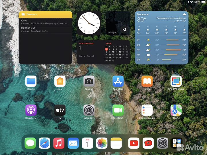Open the App Store
Image resolution: width=207 pixels, height=155 pixels.
pyautogui.click(x=118, y=81)
